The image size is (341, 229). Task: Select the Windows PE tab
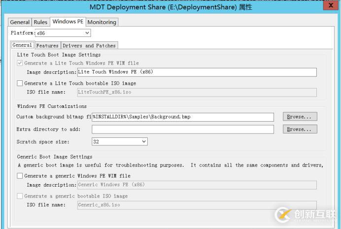[x=68, y=22]
